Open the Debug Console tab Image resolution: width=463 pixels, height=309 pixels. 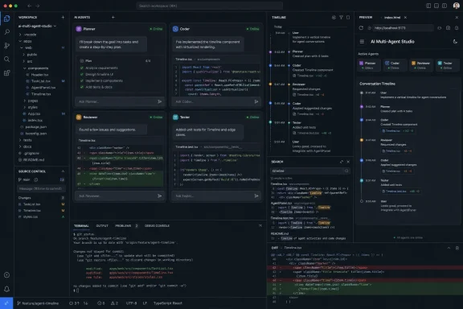click(x=157, y=225)
